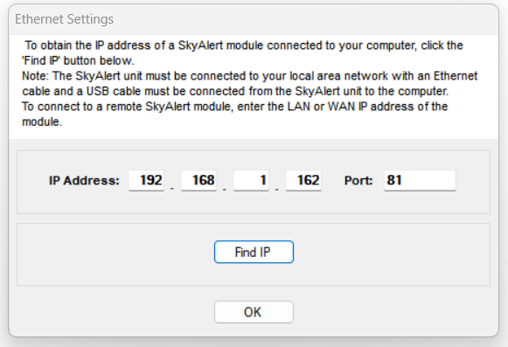Confirm the dialog with OK
The width and height of the screenshot is (508, 347).
coord(254,312)
